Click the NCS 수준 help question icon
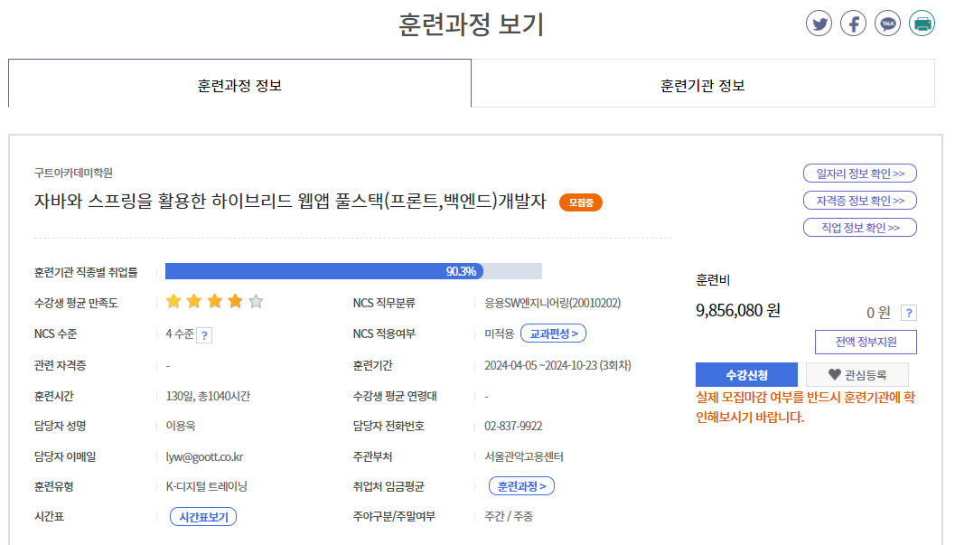 point(205,335)
